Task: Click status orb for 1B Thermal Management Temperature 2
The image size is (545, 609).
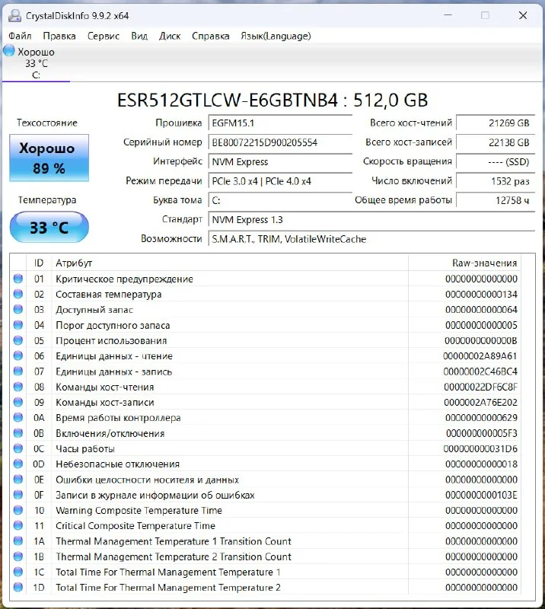Action: (18, 556)
